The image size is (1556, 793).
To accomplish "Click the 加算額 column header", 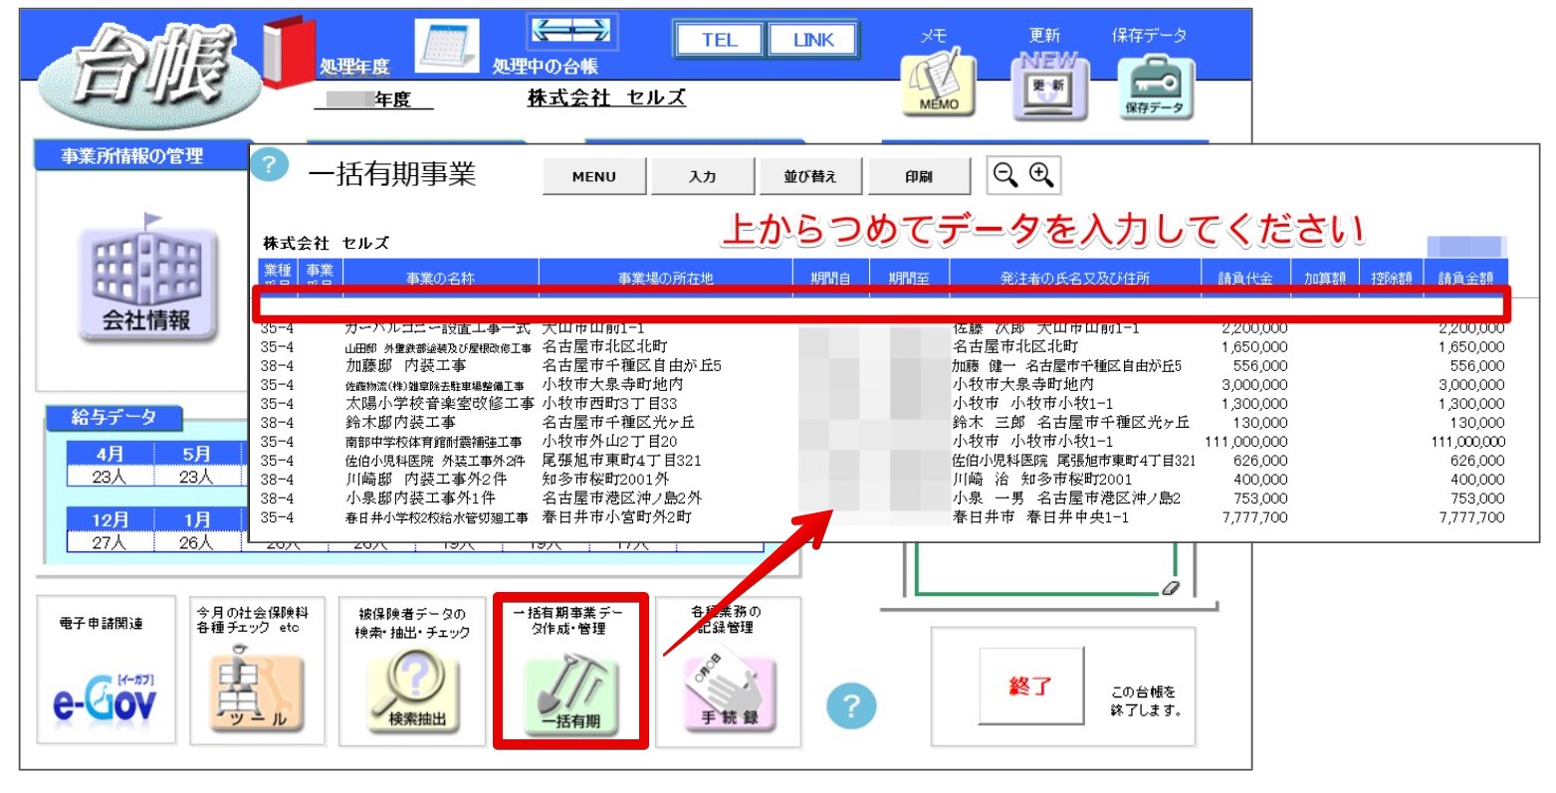I will tap(1325, 278).
